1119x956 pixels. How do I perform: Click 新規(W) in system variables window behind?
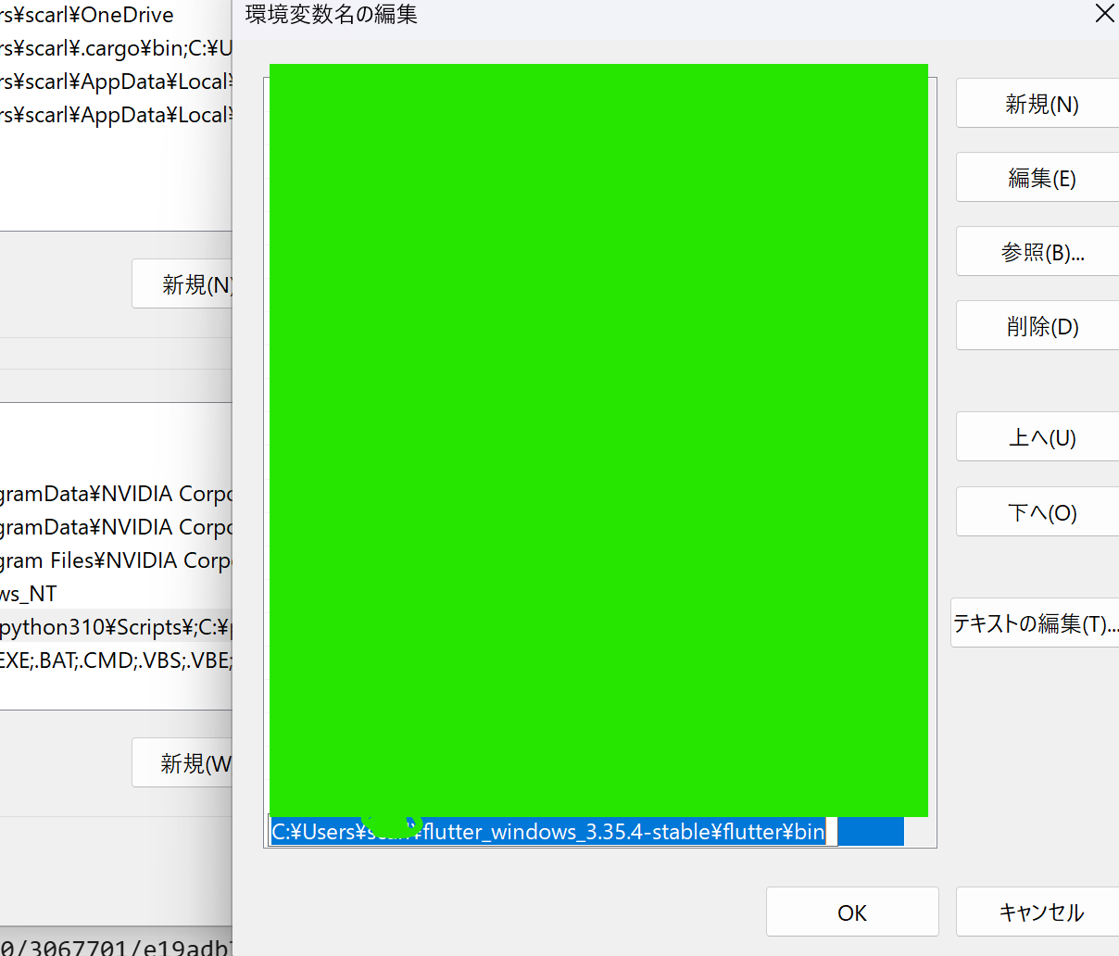click(x=182, y=762)
